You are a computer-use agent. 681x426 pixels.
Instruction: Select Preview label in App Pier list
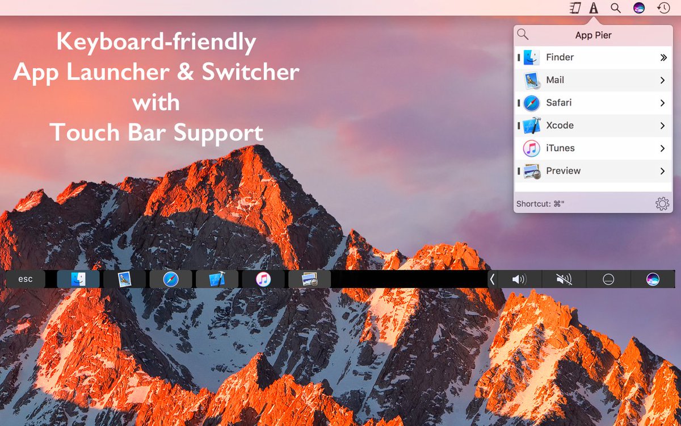pos(563,171)
